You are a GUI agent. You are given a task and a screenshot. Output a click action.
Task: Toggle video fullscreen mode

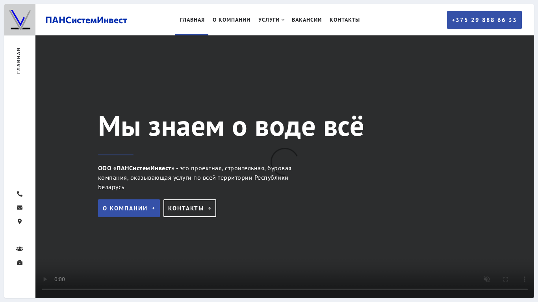point(506,279)
